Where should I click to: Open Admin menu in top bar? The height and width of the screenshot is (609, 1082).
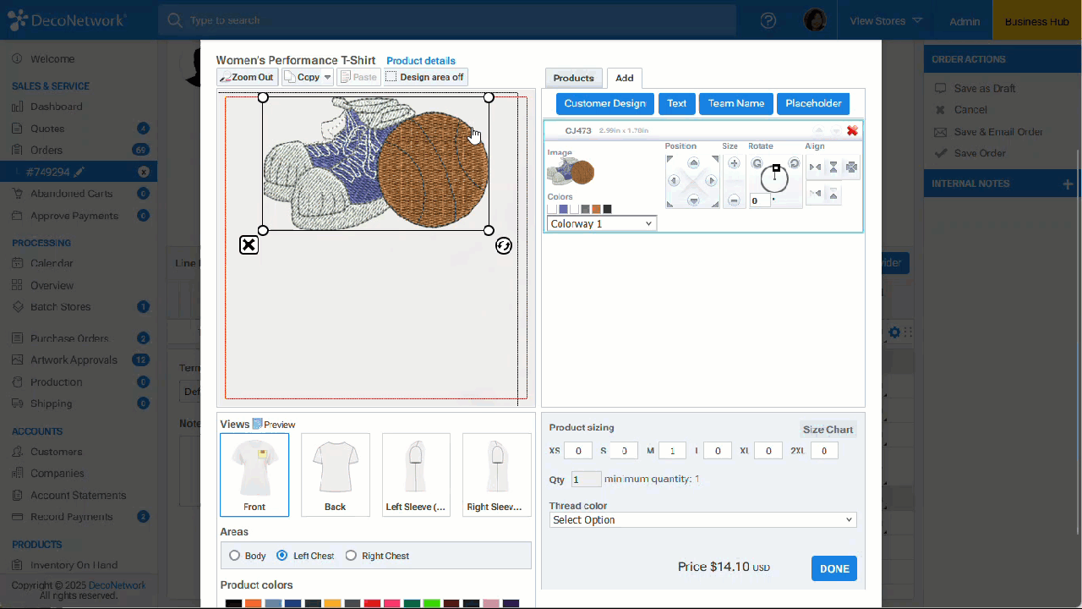965,21
